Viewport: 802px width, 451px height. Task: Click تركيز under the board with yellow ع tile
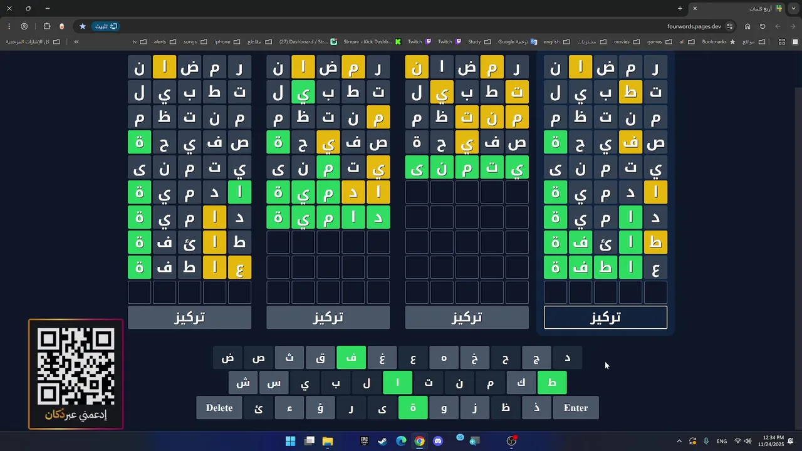point(189,318)
